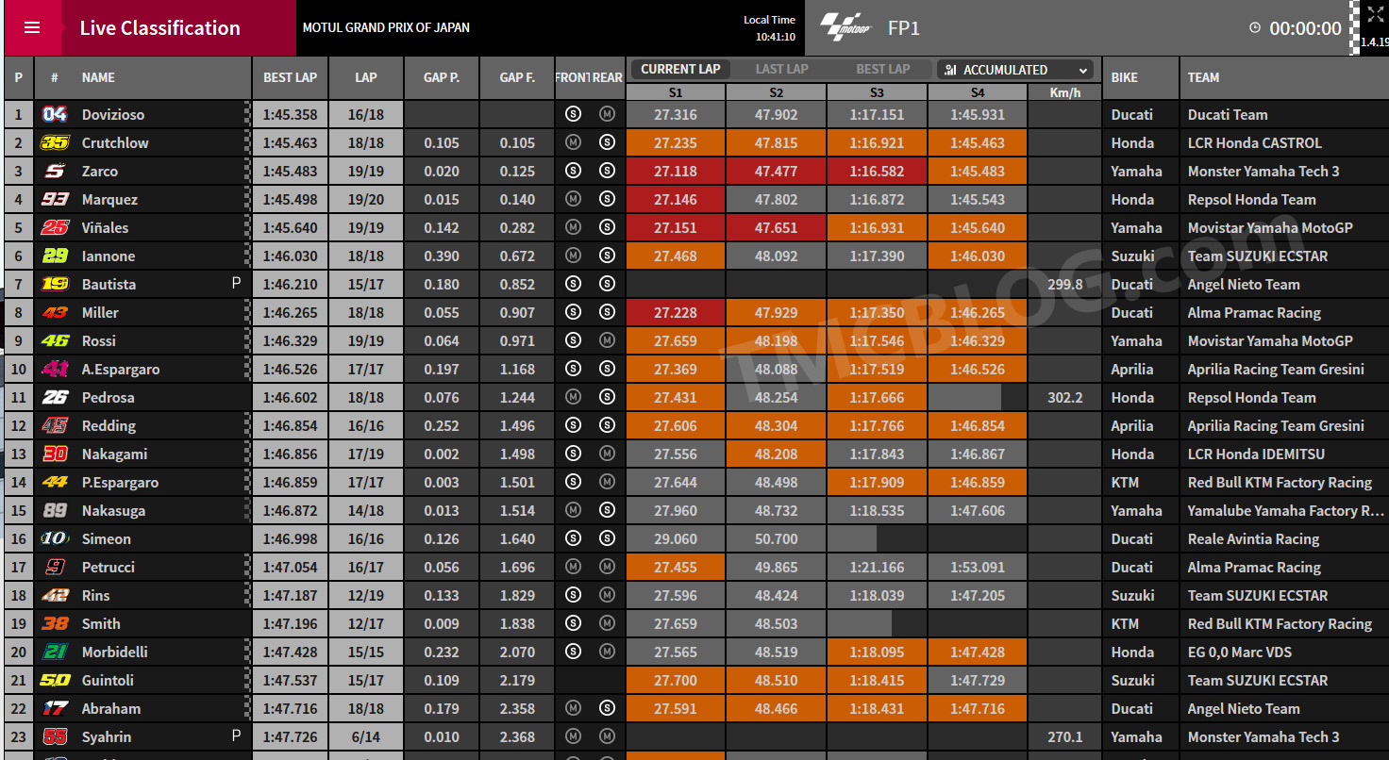
Task: Select Rossi's number 46 badge
Action: [x=55, y=340]
